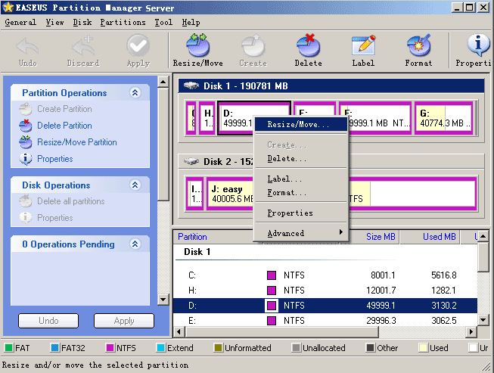Image resolution: width=494 pixels, height=373 pixels.
Task: Open the Help menu
Action: [x=191, y=23]
